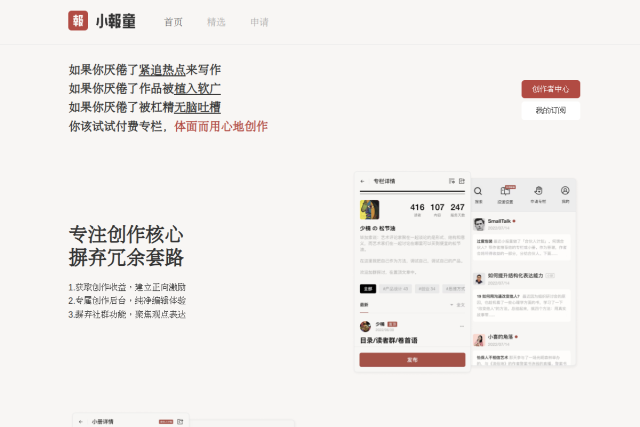Open the 如何用沟通改变他人 post preview
This screenshot has width=640, height=427.
[x=522, y=305]
